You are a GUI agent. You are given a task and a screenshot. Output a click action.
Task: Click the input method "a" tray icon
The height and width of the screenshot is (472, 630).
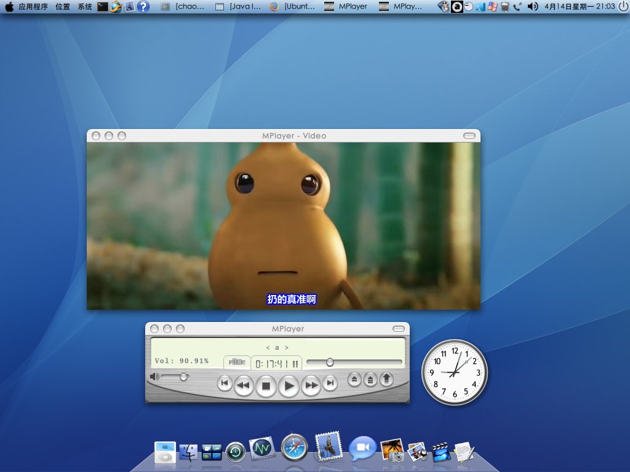click(x=457, y=6)
